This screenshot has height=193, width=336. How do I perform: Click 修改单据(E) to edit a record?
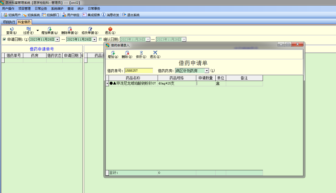pos(90,31)
